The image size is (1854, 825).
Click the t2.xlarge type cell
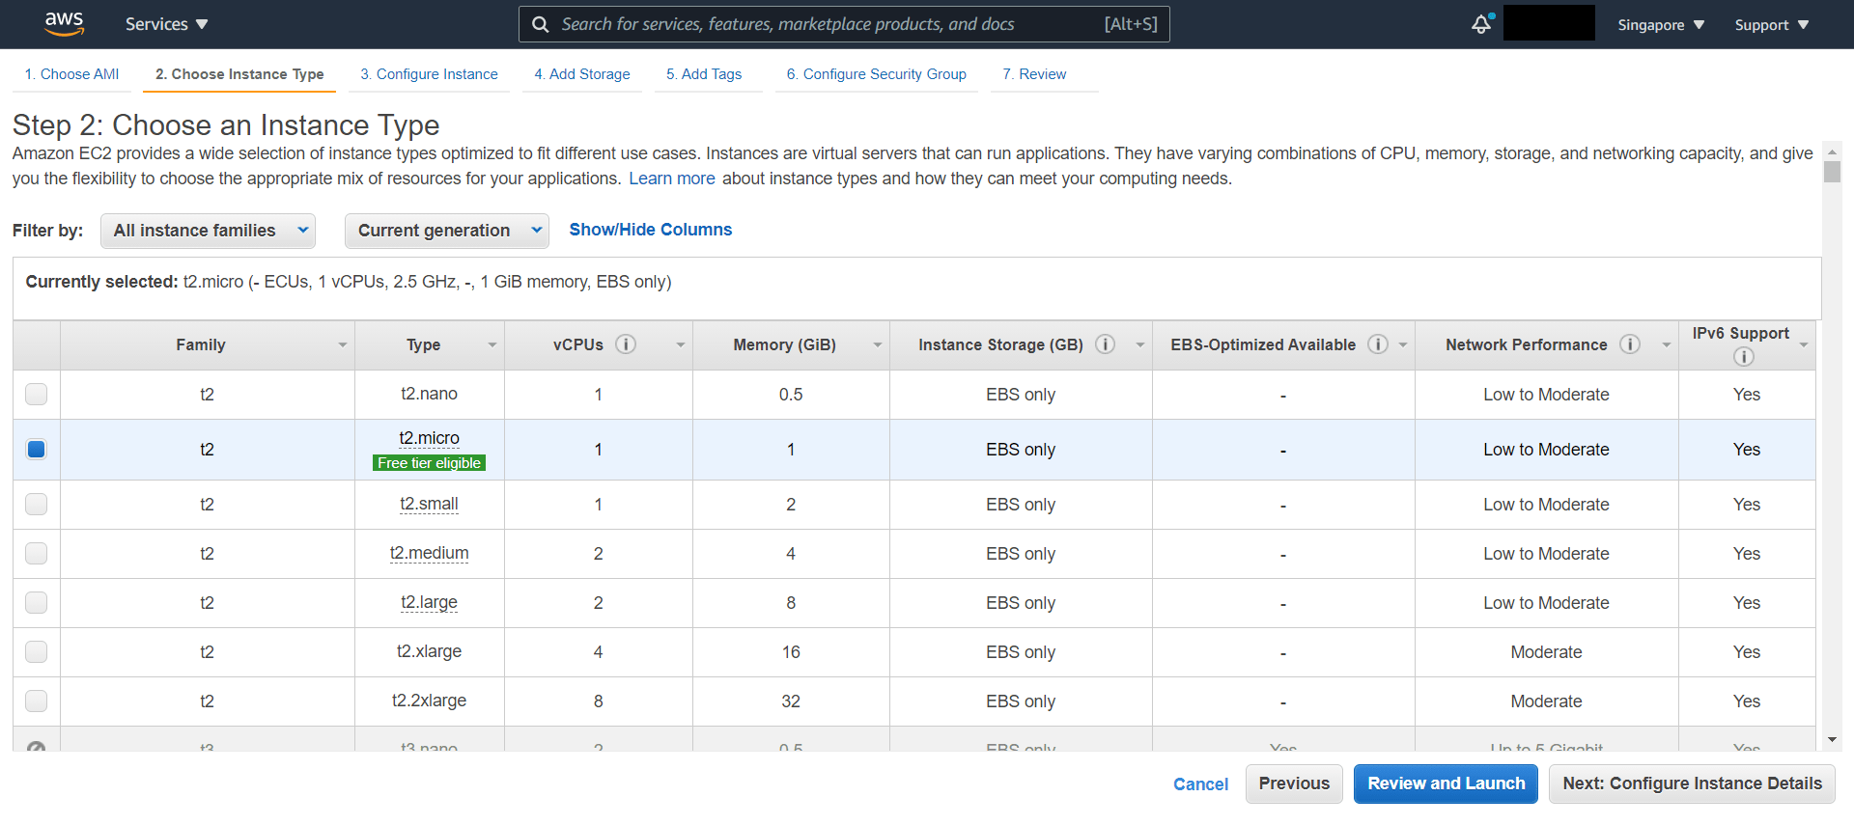pos(429,651)
